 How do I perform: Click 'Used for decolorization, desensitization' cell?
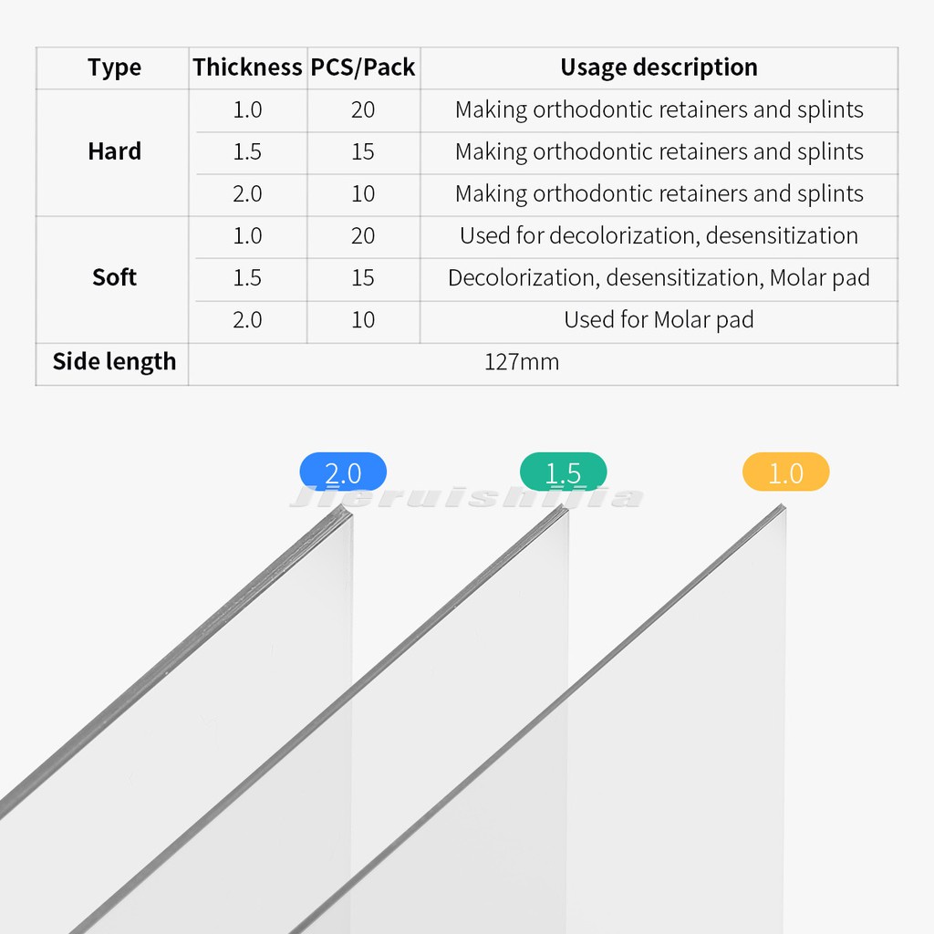(659, 236)
